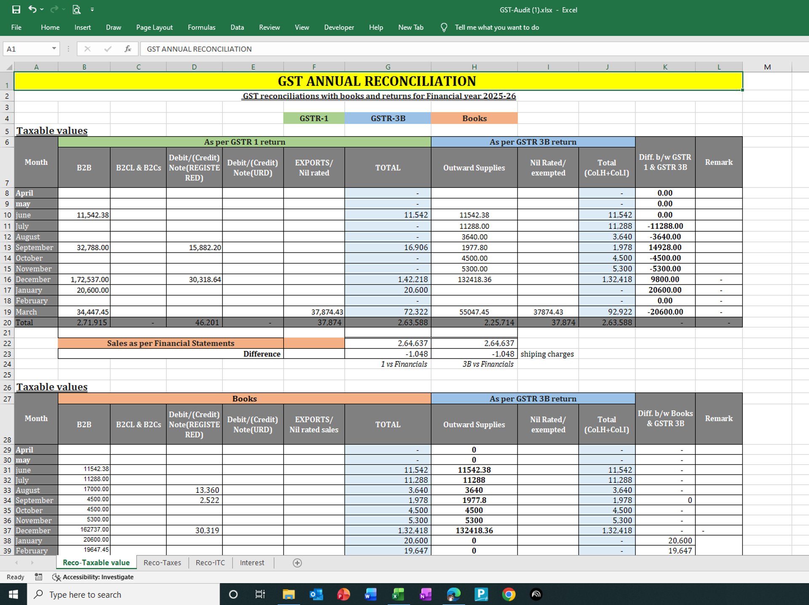
Task: Select the column K header
Action: point(665,67)
